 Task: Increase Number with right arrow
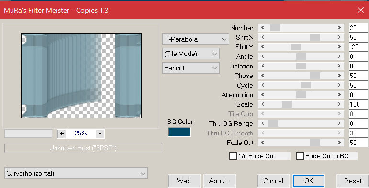pyautogui.click(x=339, y=28)
